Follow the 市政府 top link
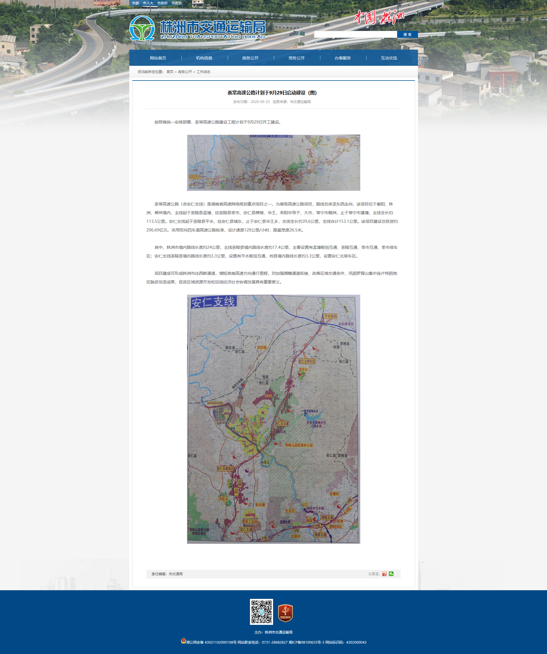Image resolution: width=547 pixels, height=654 pixels. (162, 3)
